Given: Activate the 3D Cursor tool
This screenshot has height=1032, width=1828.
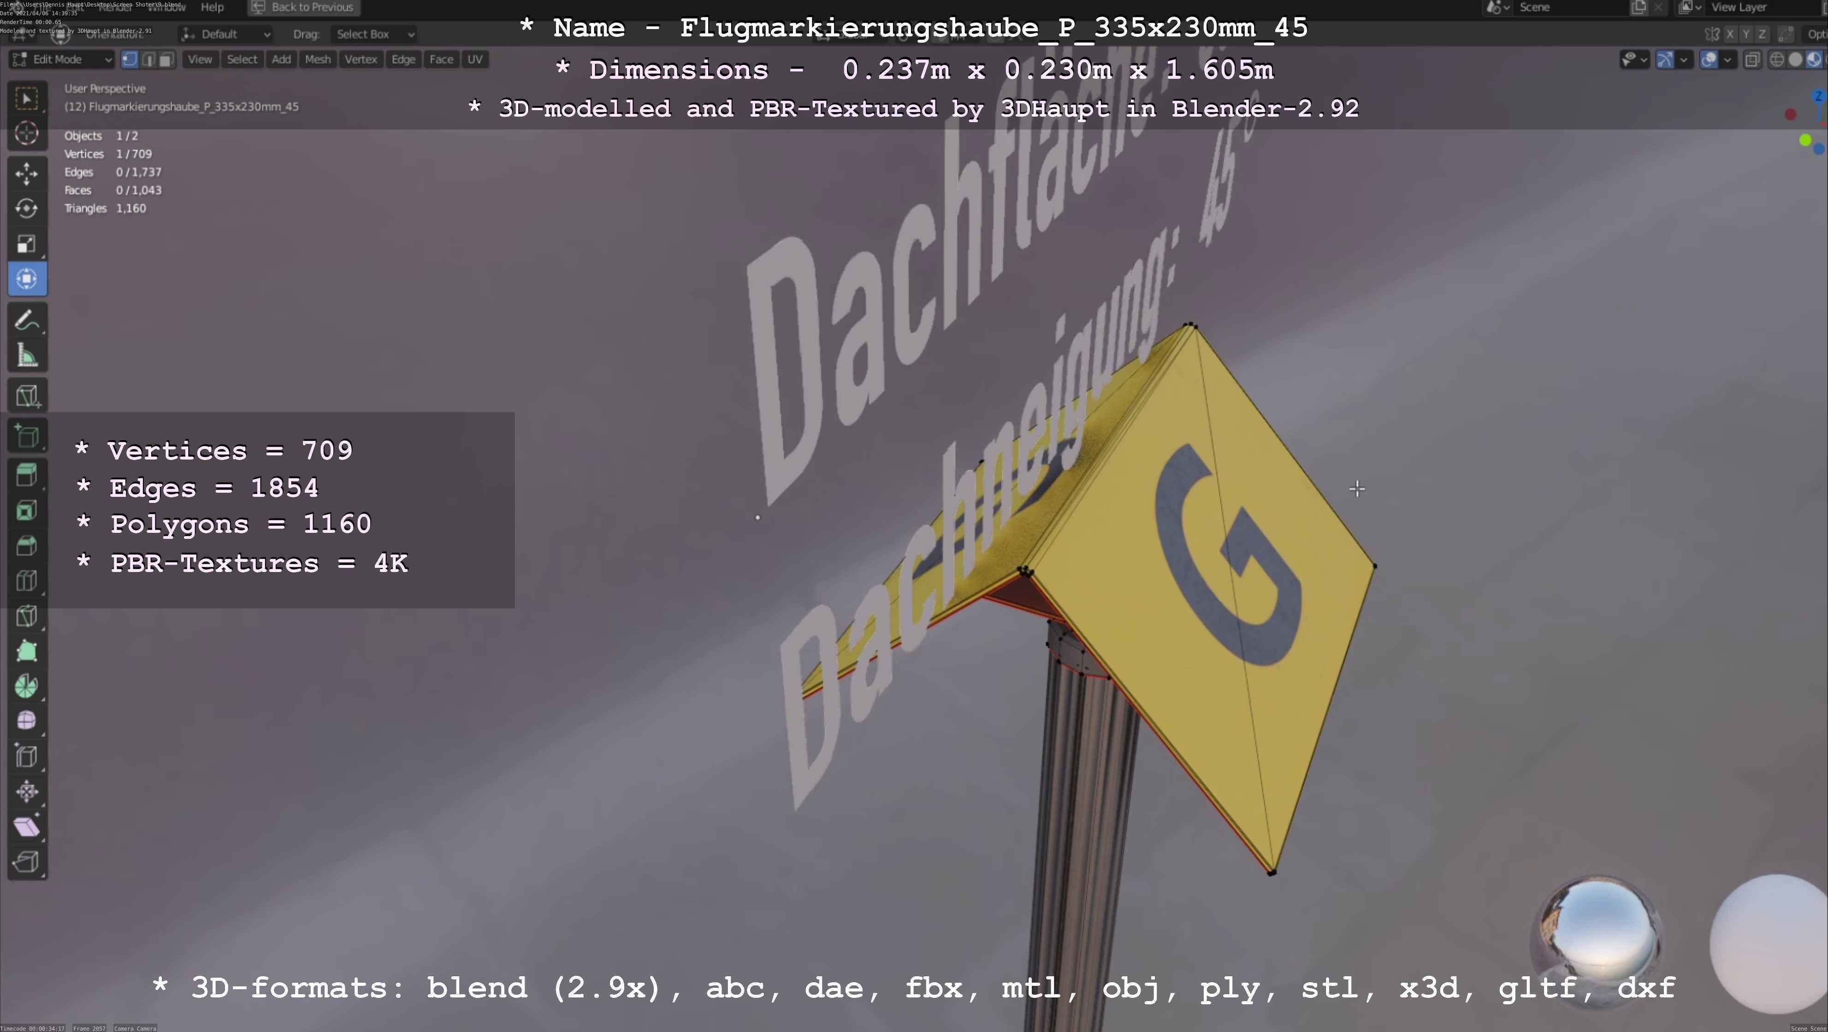Looking at the screenshot, I should (27, 133).
